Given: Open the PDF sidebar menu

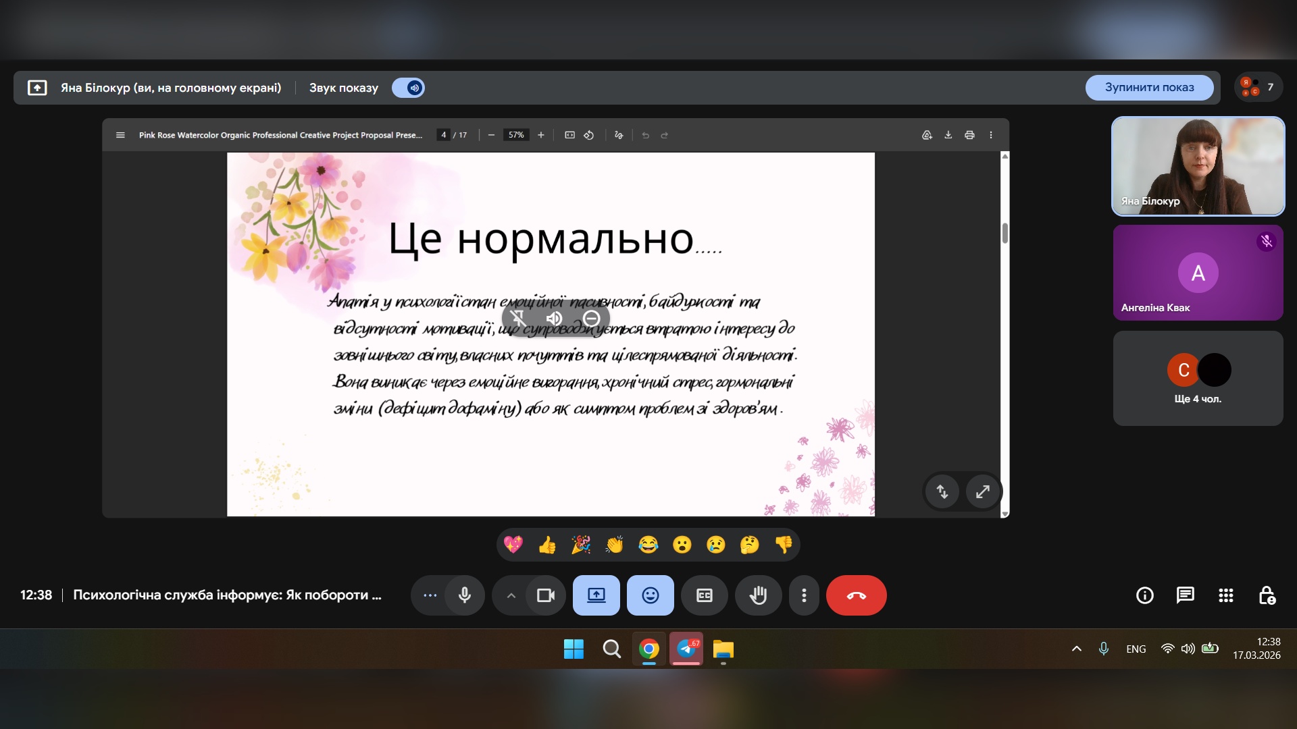Looking at the screenshot, I should (x=120, y=135).
